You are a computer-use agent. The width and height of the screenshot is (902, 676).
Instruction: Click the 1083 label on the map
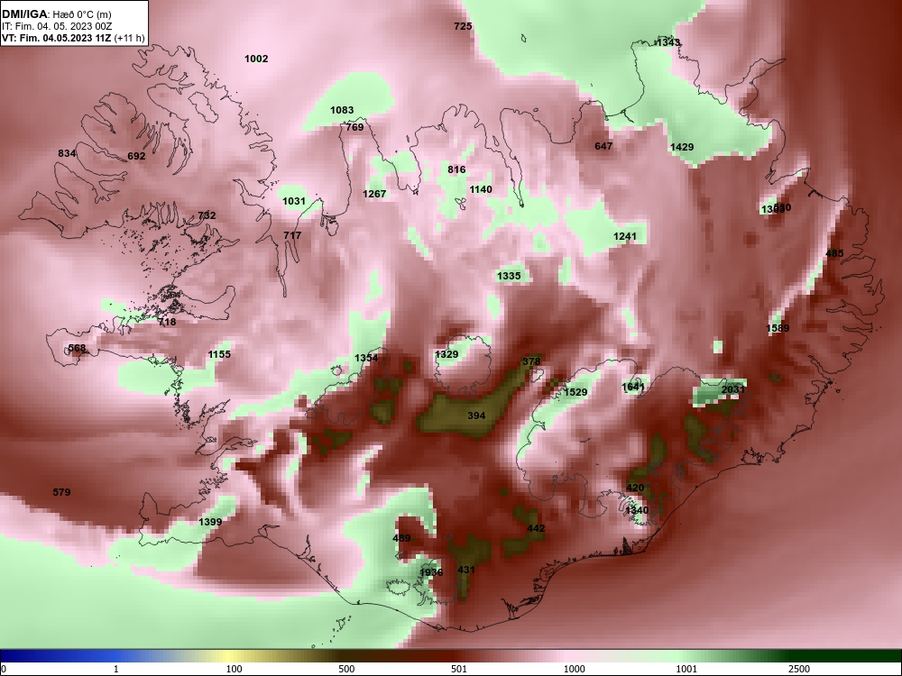(342, 110)
